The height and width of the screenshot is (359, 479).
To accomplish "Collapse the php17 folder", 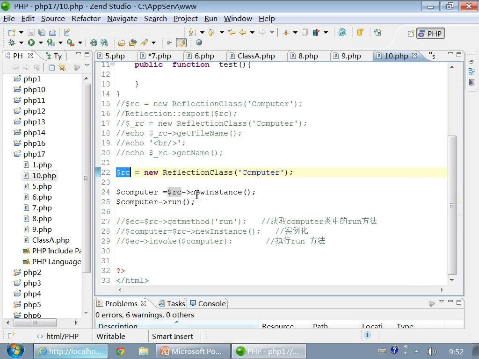I will pos(17,154).
